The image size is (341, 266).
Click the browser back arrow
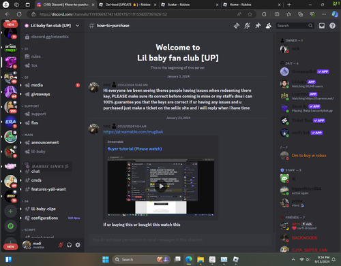tap(8, 14)
